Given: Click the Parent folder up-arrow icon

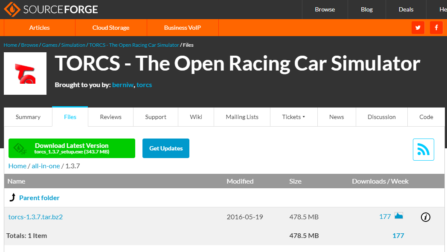Looking at the screenshot, I should tap(12, 198).
